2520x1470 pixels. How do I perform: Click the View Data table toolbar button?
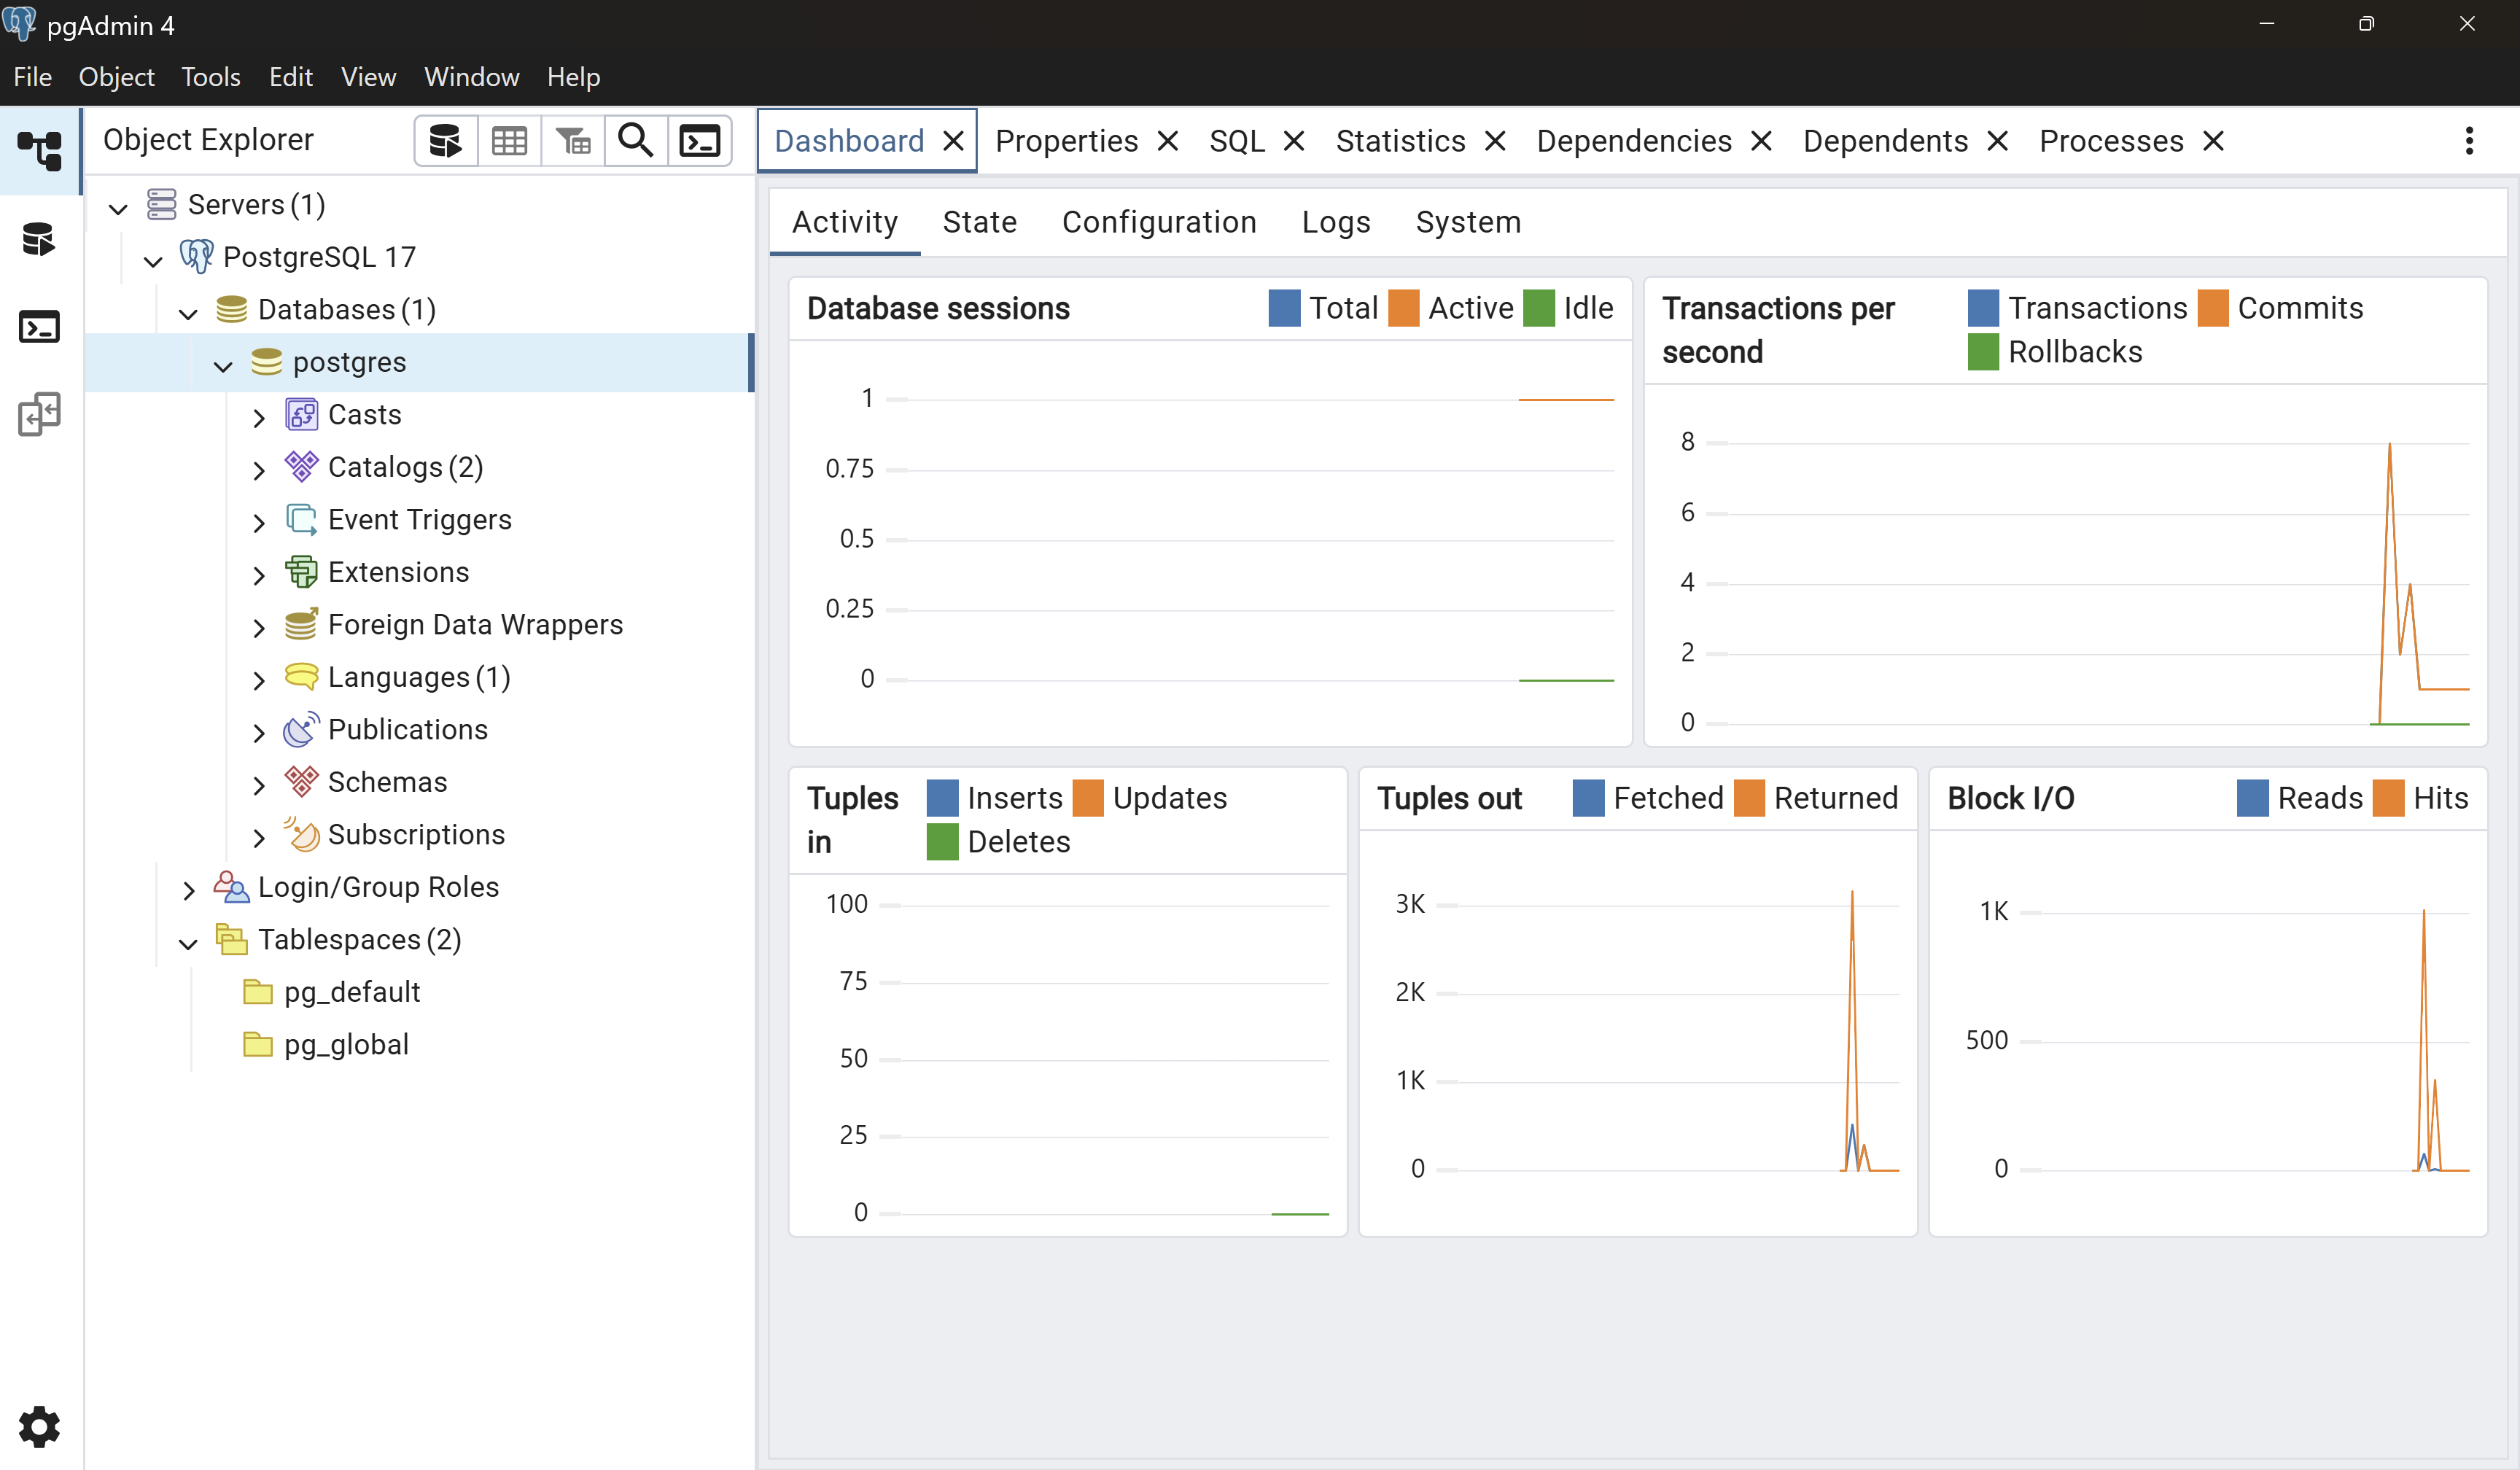(x=509, y=141)
